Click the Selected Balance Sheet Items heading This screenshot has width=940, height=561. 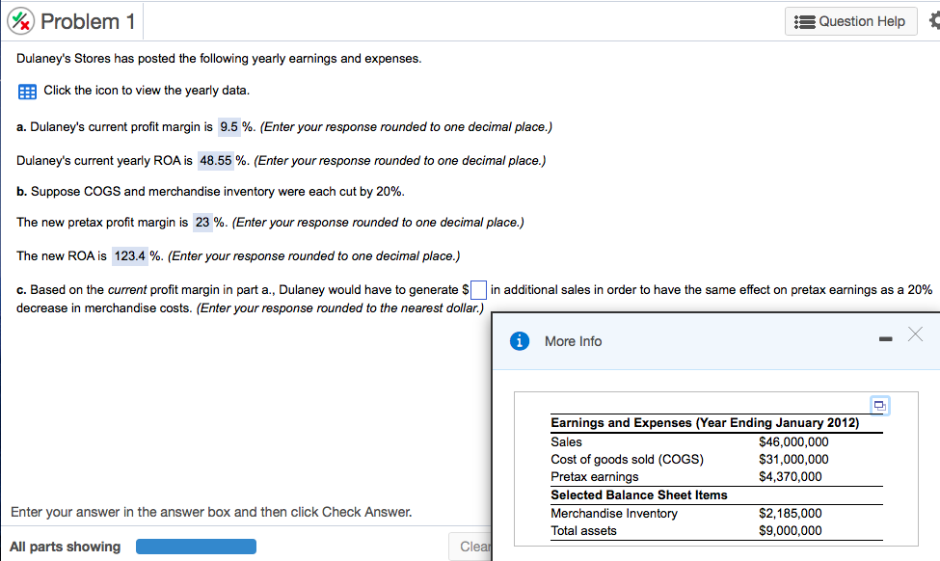point(639,495)
